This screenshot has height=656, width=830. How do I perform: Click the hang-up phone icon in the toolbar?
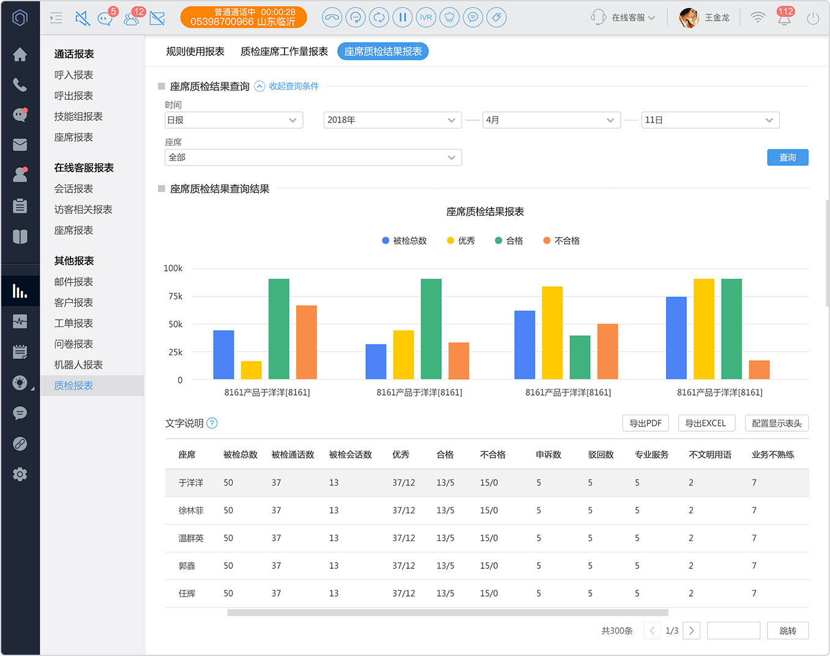pyautogui.click(x=332, y=17)
